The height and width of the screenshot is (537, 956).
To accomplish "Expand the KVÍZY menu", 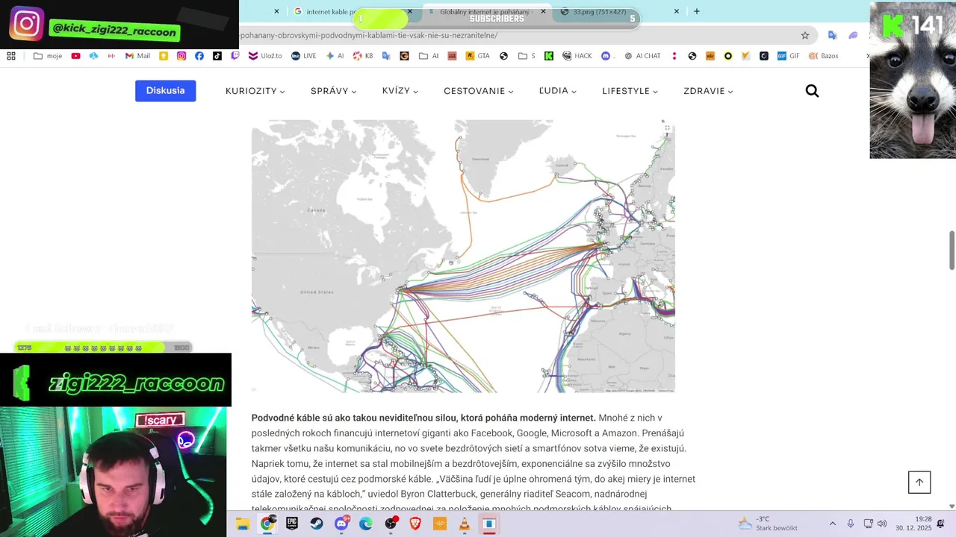I will 400,91.
